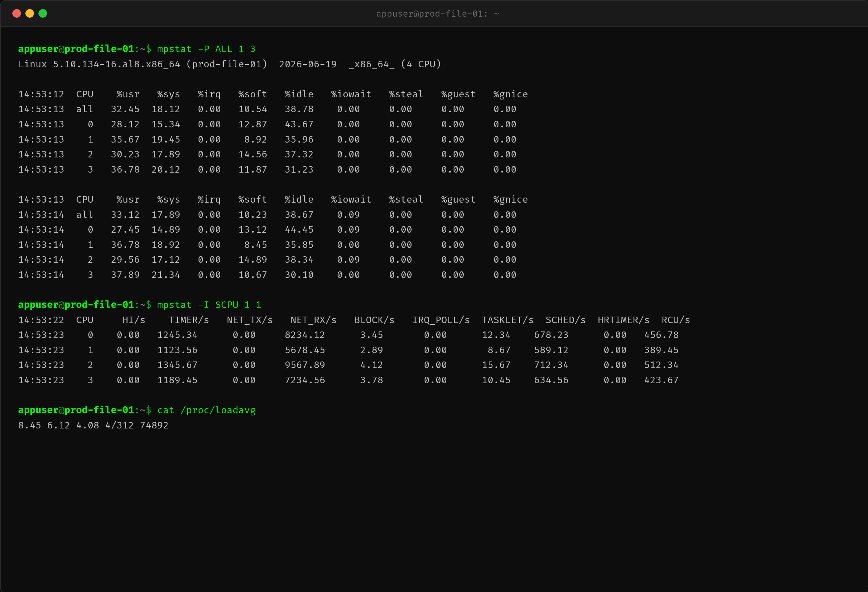
Task: Click the load average value 8.45
Action: coord(29,425)
